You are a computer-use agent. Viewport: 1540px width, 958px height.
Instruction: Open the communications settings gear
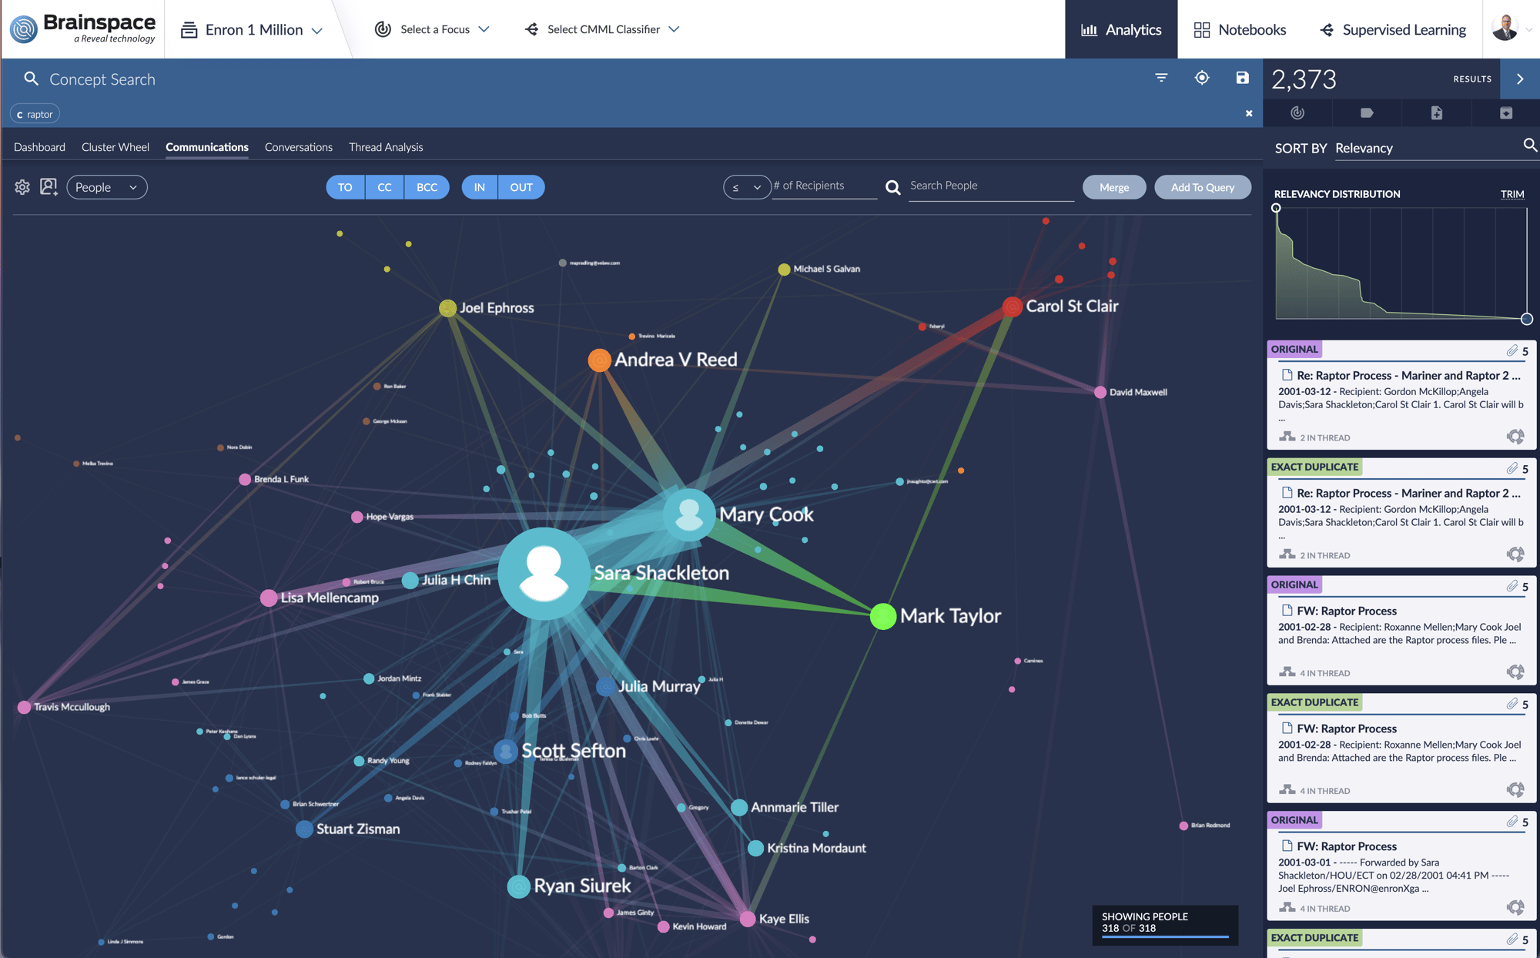click(x=22, y=187)
